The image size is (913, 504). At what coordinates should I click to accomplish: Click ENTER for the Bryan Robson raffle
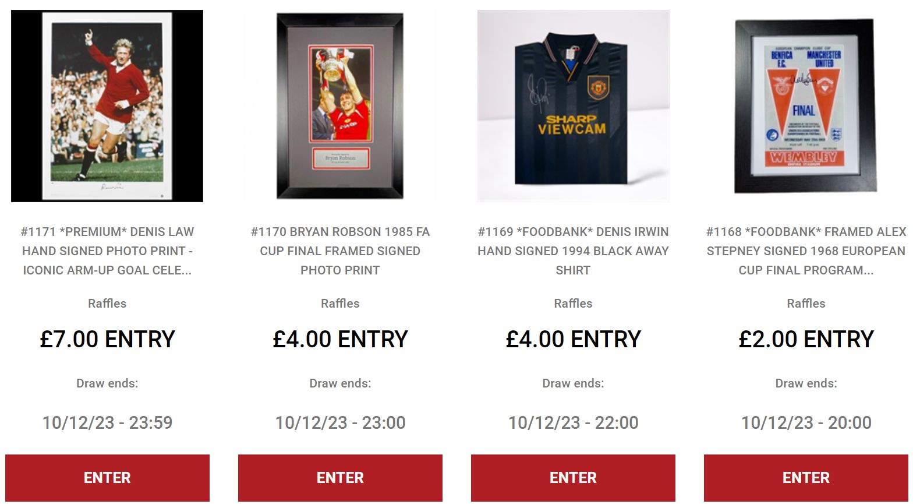point(340,478)
